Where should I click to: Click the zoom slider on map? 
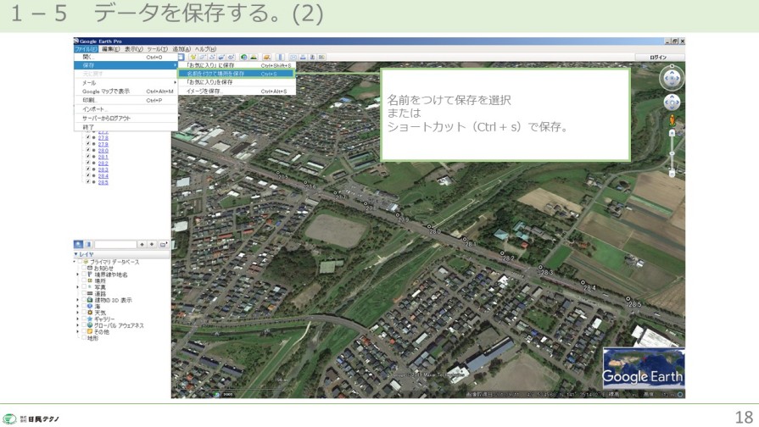[x=672, y=152]
